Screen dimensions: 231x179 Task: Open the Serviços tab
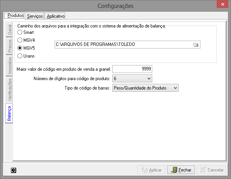coord(35,16)
